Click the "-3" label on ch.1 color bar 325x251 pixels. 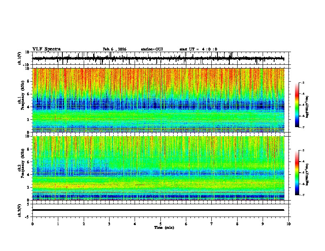303,82
